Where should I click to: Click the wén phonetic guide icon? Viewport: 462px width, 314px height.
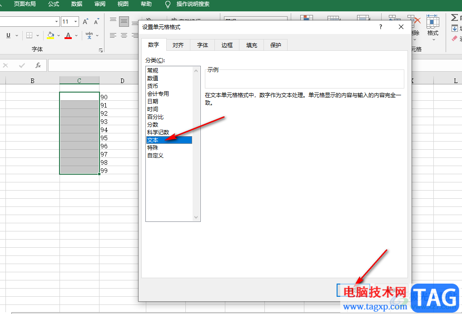(89, 35)
